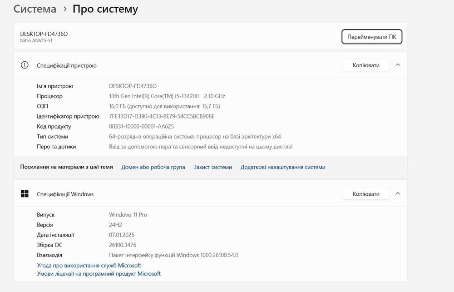Image resolution: width=454 pixels, height=292 pixels.
Task: Open Домен або робоча група link
Action: point(153,167)
